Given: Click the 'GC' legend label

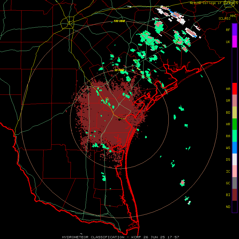Looking at the screenshot, I should (228, 183).
